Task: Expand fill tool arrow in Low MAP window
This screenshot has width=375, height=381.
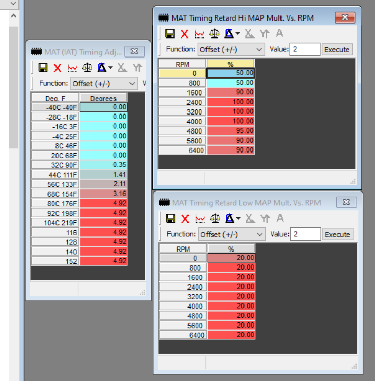Action: tap(238, 219)
